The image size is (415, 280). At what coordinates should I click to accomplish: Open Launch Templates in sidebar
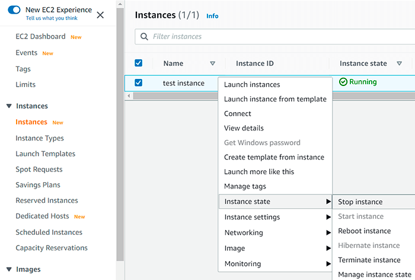pos(45,154)
